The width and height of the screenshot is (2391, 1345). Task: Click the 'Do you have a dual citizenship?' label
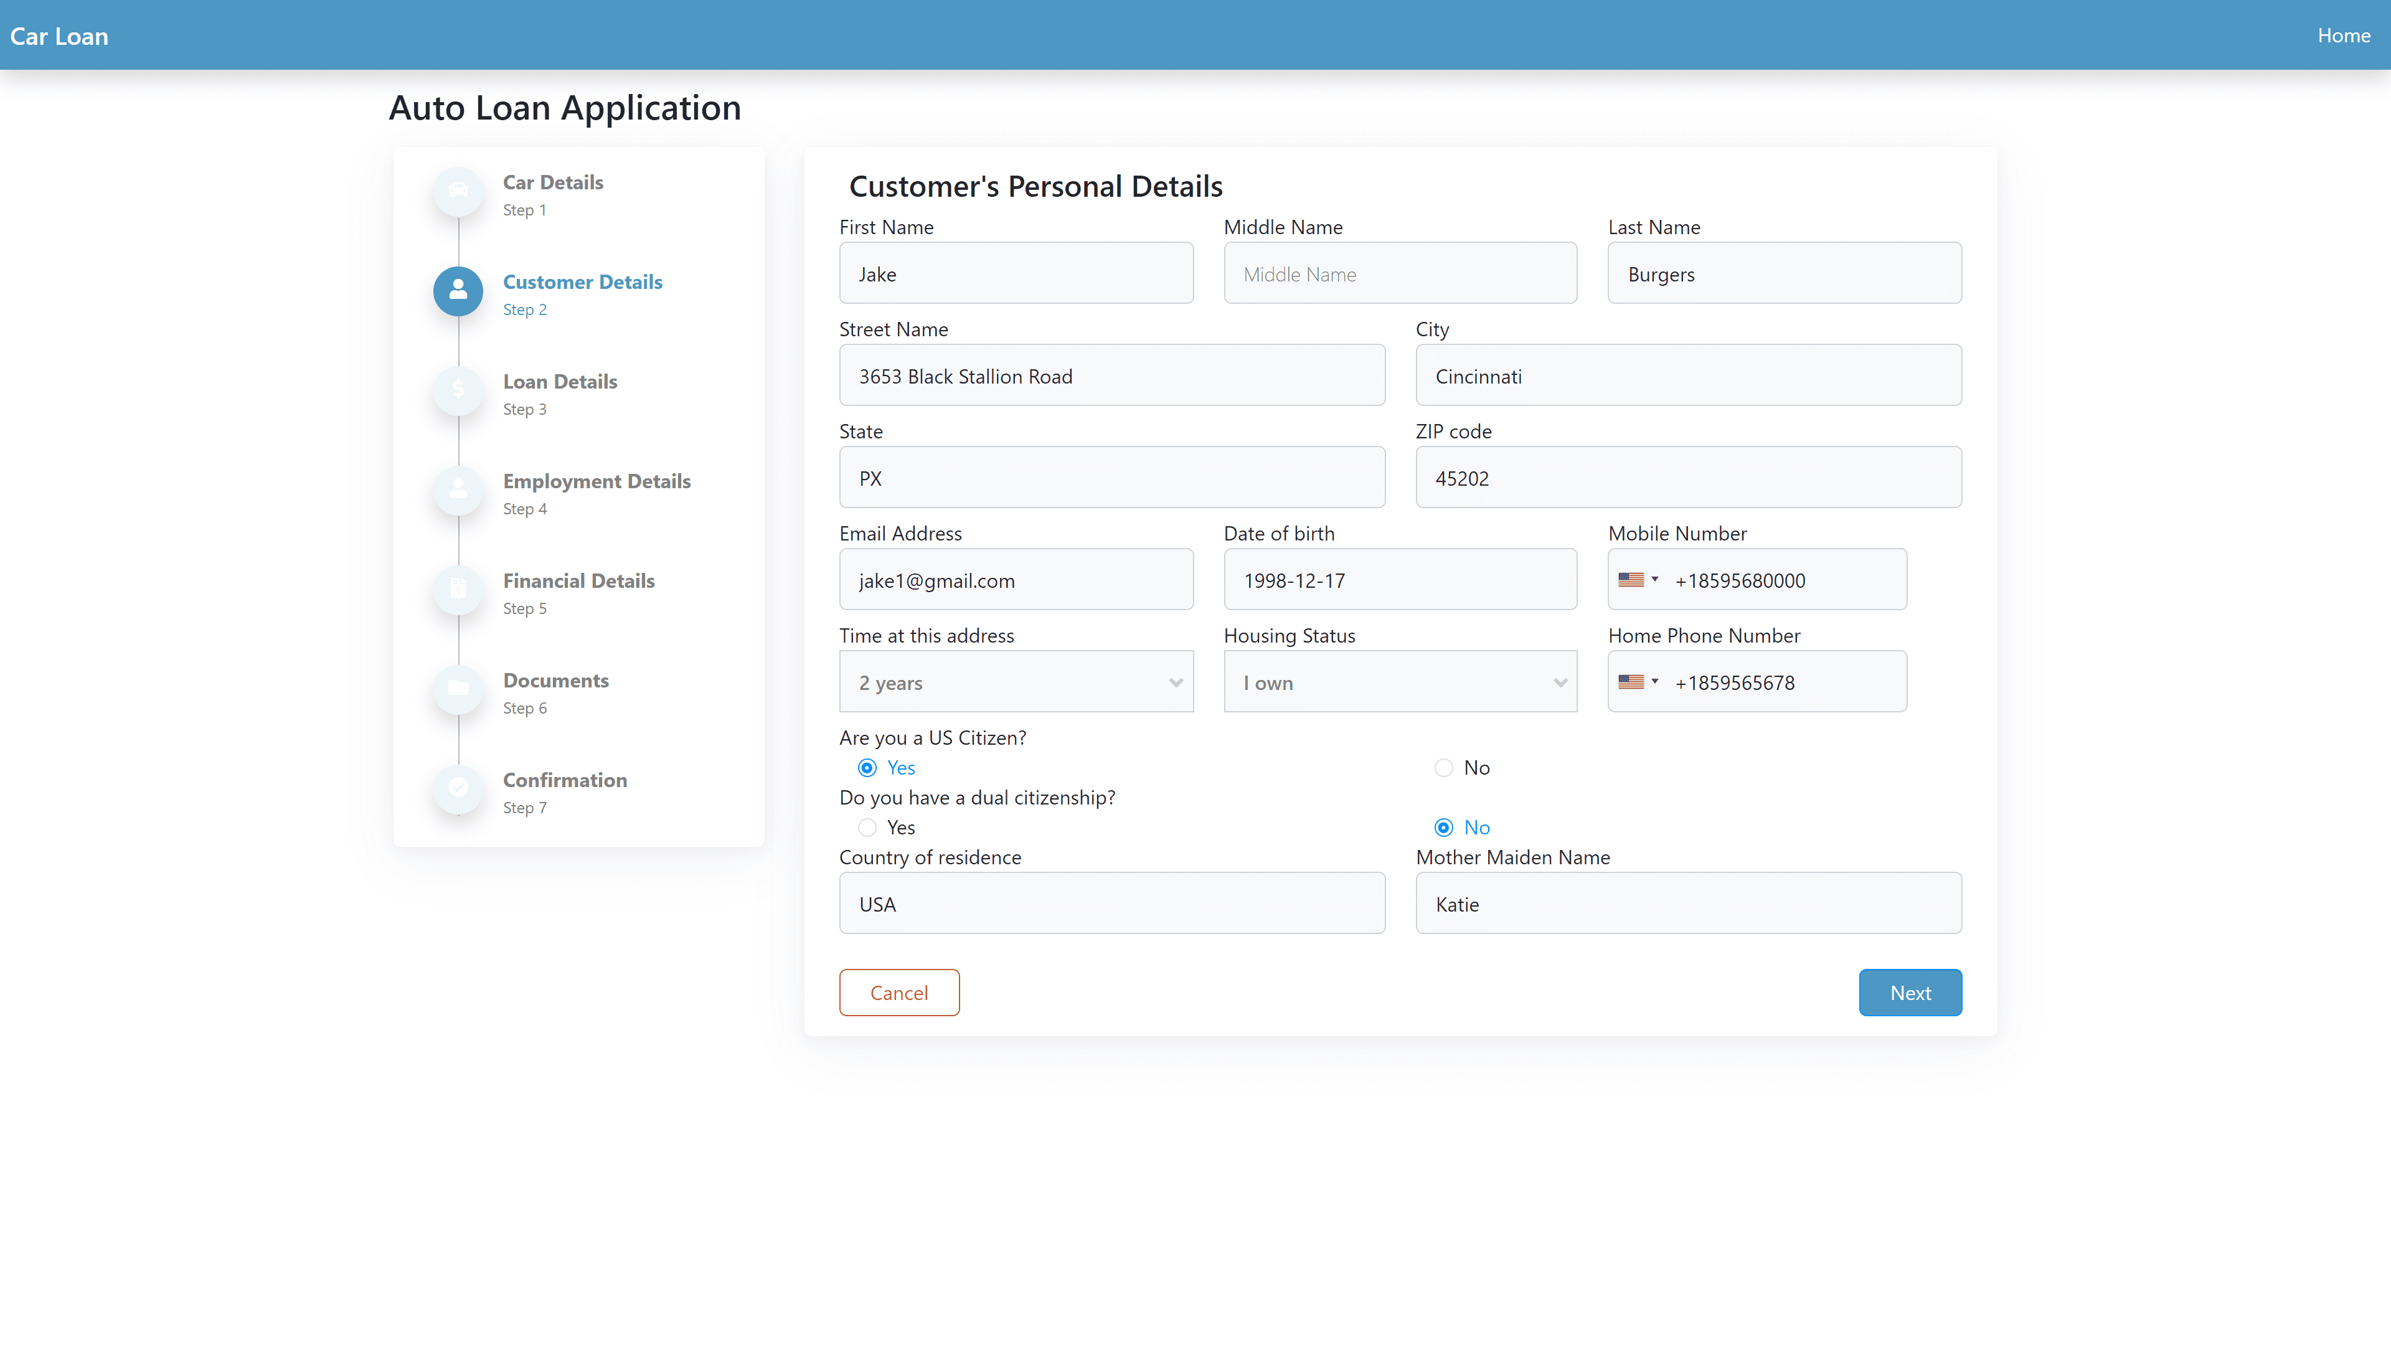(978, 797)
